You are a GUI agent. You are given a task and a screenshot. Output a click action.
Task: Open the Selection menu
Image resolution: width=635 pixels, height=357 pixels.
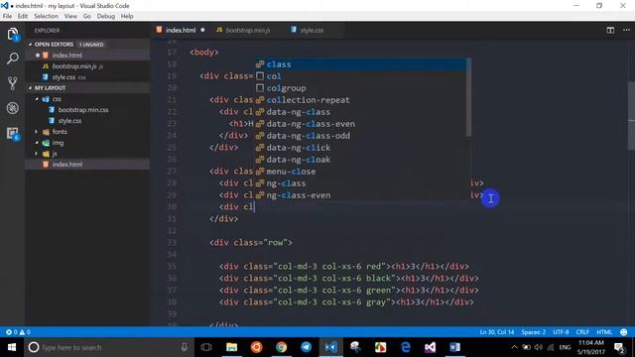click(x=46, y=16)
